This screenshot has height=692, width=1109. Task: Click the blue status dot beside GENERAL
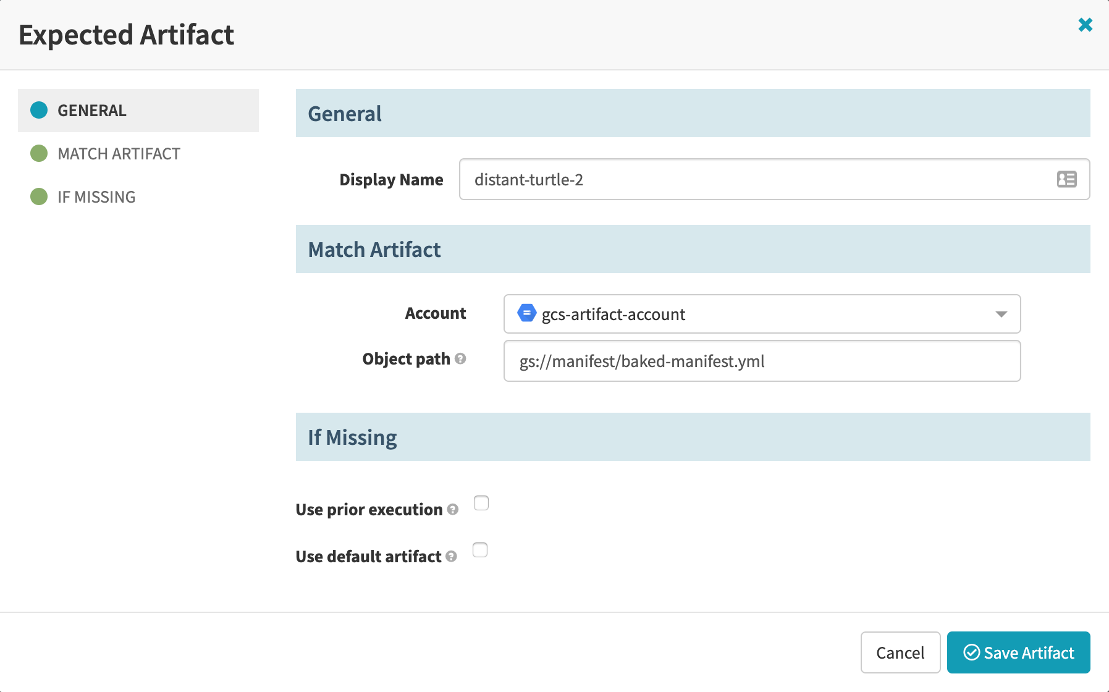39,110
